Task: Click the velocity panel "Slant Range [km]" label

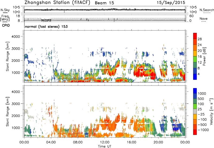Action: [x=7, y=112]
